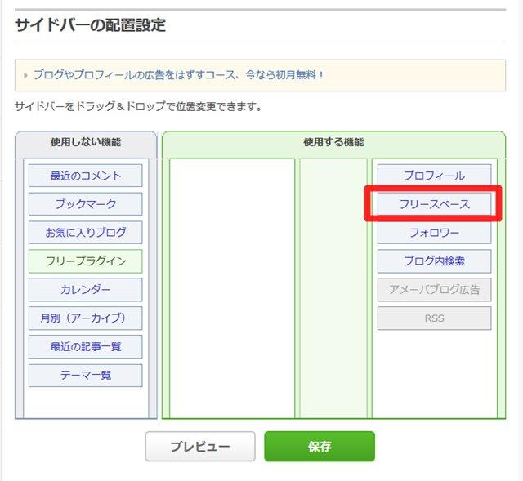Select the ブックマーク module
523x481 pixels.
coord(85,204)
